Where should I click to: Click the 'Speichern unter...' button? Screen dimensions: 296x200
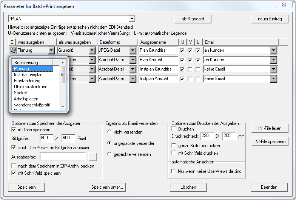coord(107,187)
